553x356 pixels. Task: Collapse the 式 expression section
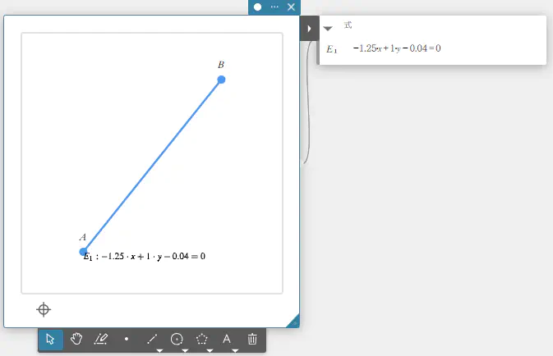[x=329, y=28]
